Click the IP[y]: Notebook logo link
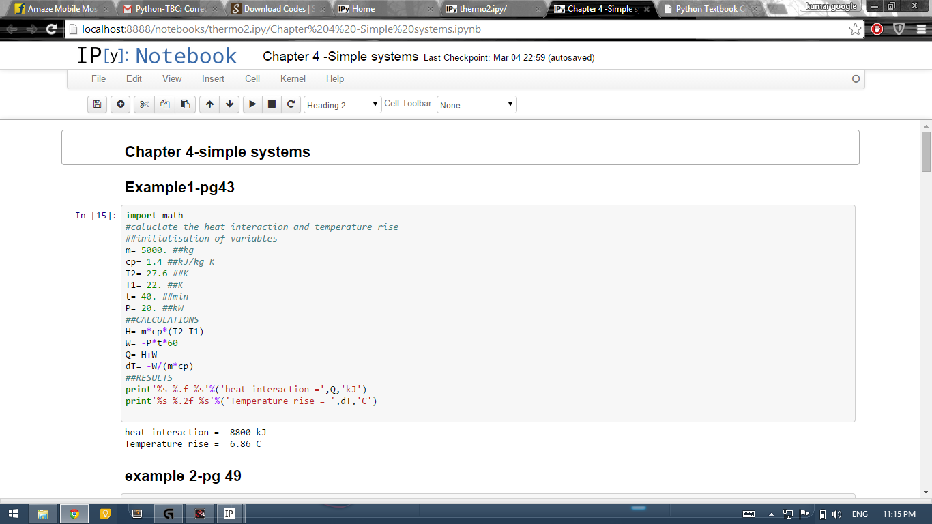Screen dimensions: 932x524 pos(156,56)
